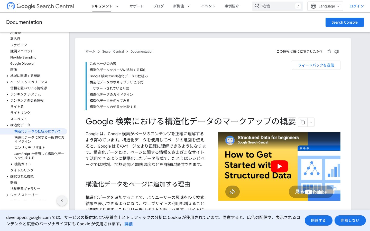Collapse the 構造化データ section
The height and width of the screenshot is (231, 370).
pyautogui.click(x=7, y=125)
